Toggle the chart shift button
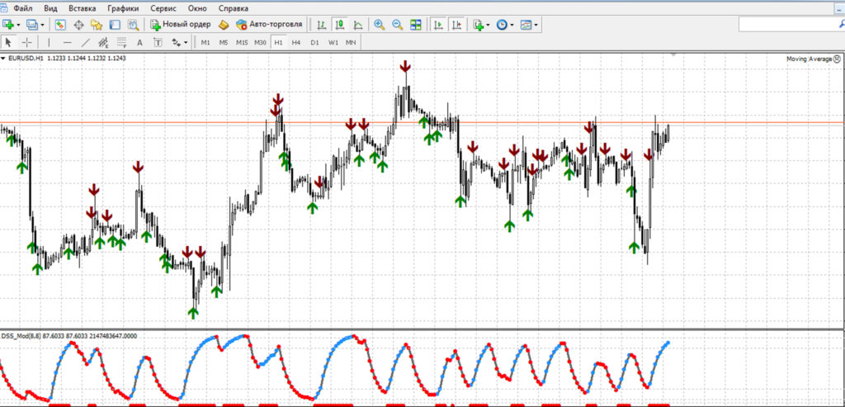The height and width of the screenshot is (407, 845). 456,25
